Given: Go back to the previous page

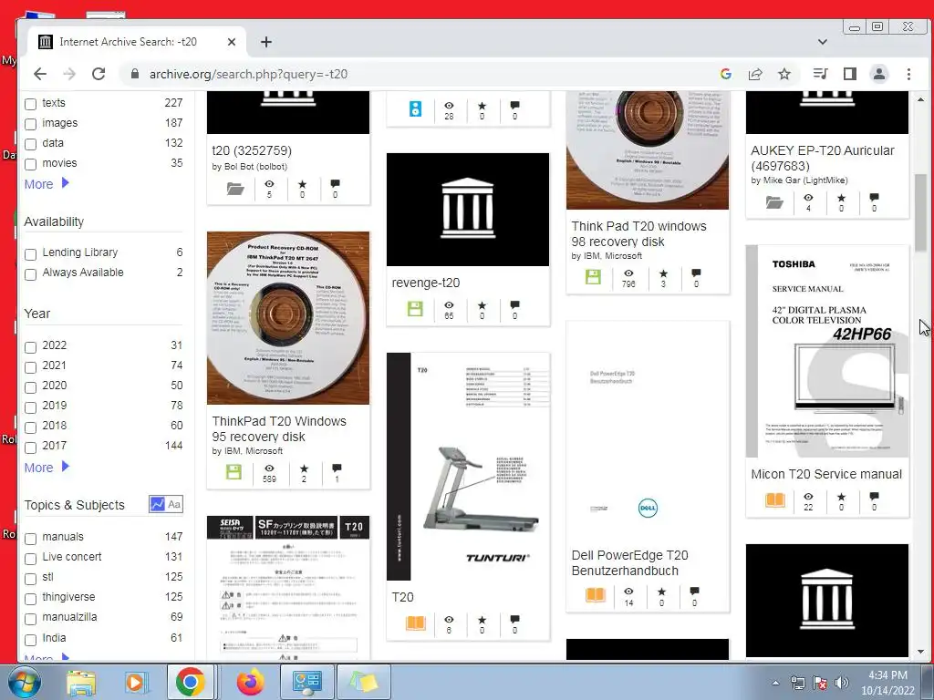Looking at the screenshot, I should 40,74.
